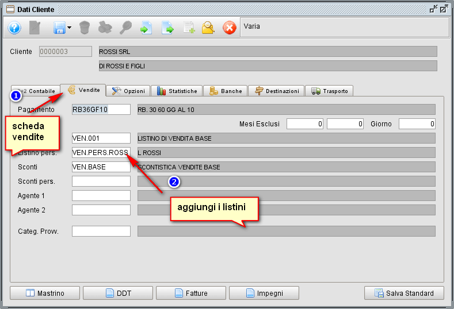
Task: Click the document with green left arrow icon
Action: click(146, 28)
